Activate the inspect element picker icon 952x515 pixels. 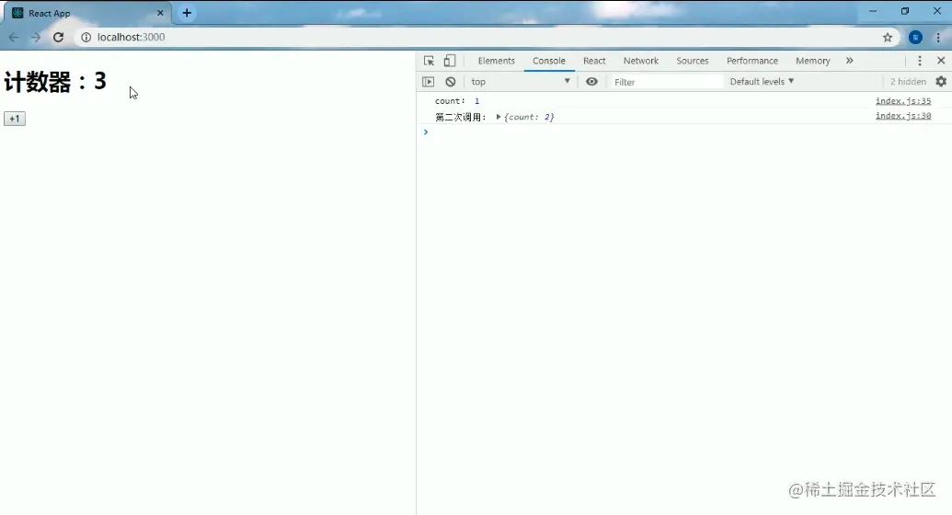(x=430, y=61)
